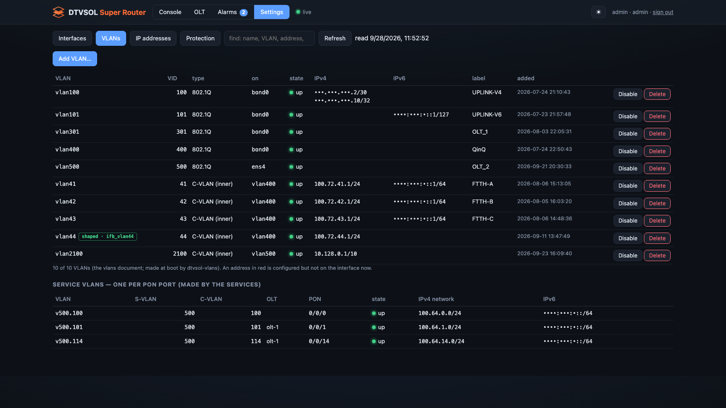Click the Alarms count badge showing 2
The width and height of the screenshot is (726, 408).
click(244, 12)
